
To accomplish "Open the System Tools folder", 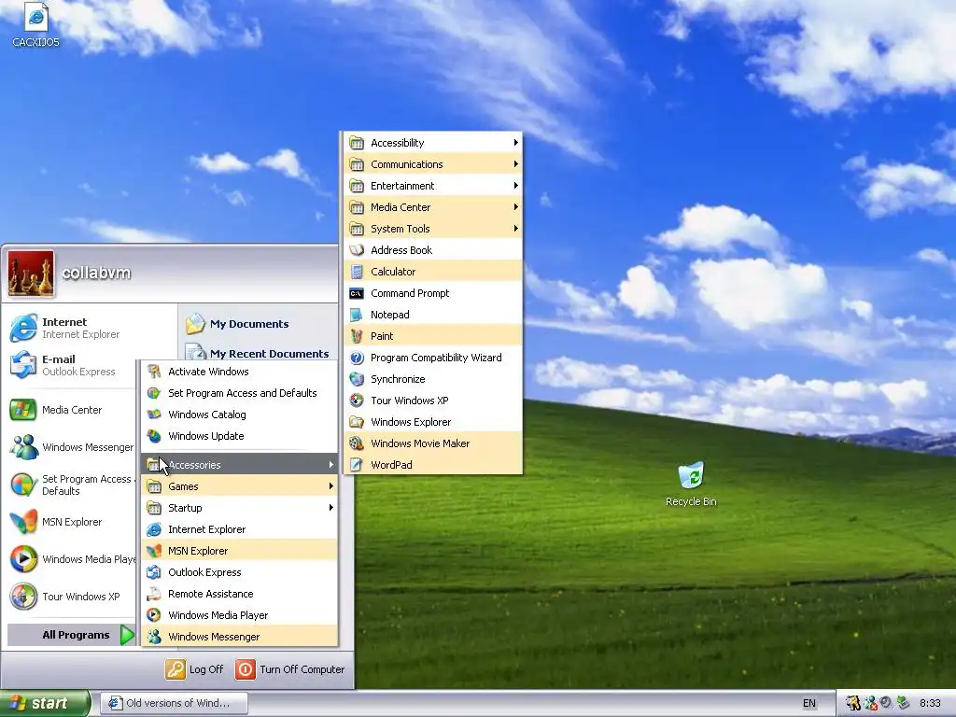I will [433, 228].
